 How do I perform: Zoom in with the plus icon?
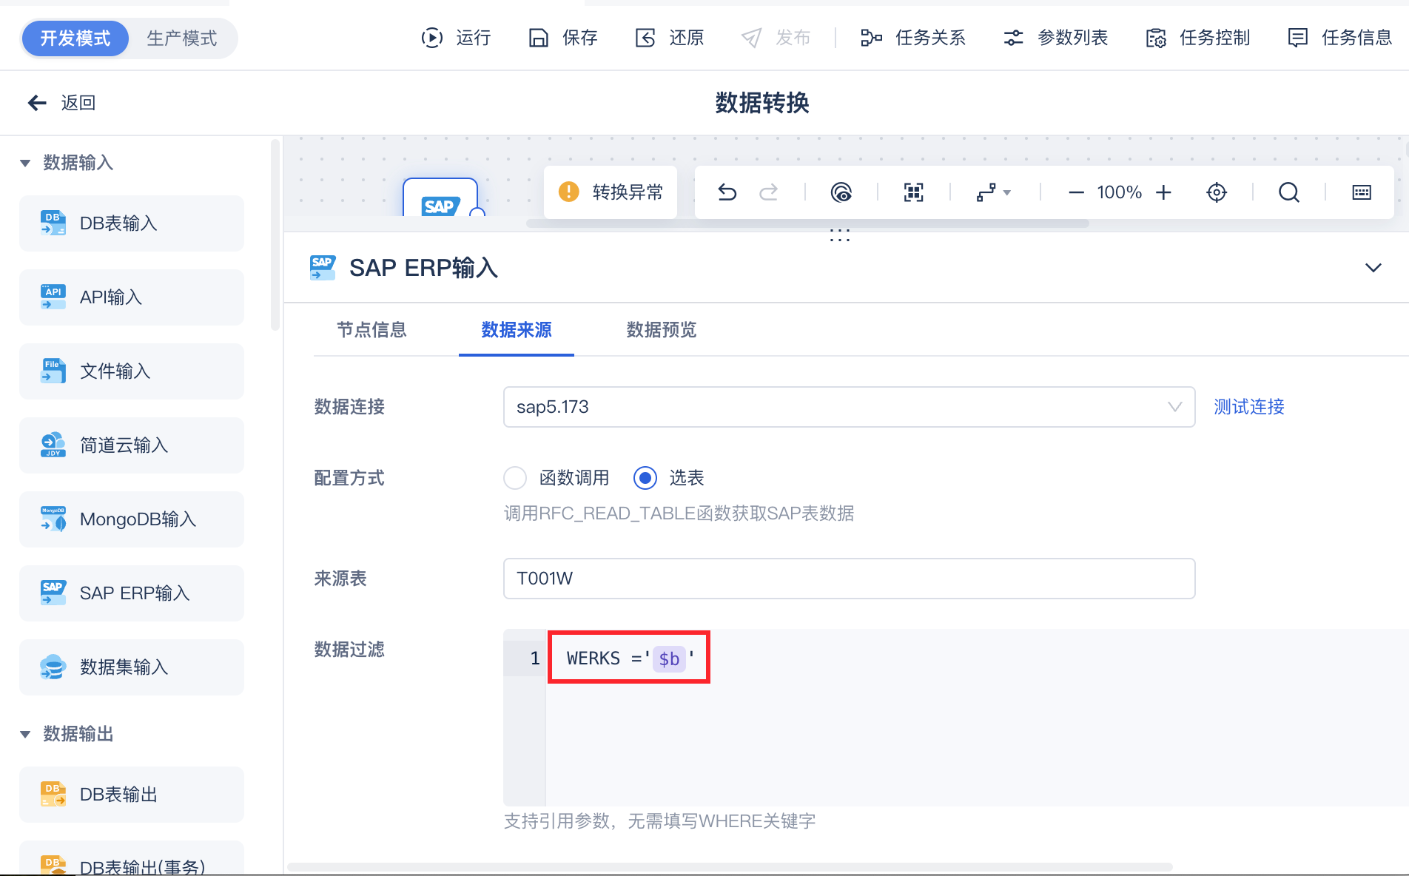[1164, 192]
